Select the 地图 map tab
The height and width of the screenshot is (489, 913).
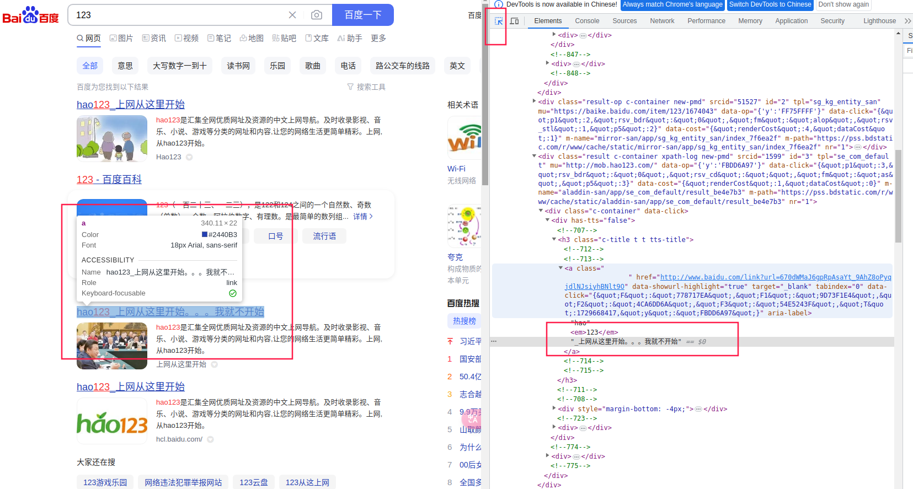tap(252, 38)
